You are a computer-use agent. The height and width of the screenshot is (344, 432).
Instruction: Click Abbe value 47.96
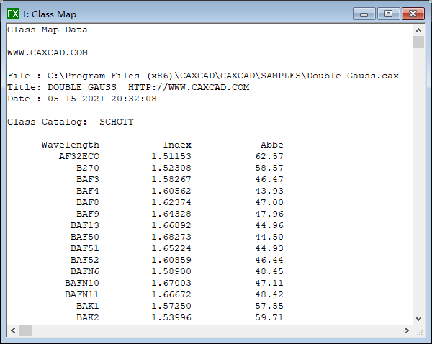click(x=269, y=214)
